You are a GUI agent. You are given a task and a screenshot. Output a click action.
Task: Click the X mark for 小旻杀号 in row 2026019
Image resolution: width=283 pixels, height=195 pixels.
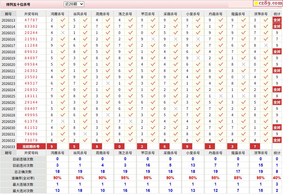(x=198, y=58)
